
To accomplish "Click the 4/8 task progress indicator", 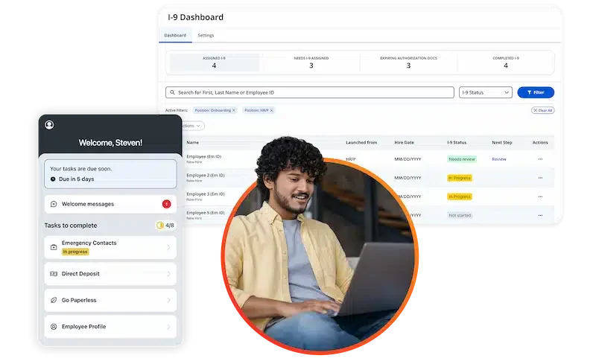I will click(x=165, y=226).
